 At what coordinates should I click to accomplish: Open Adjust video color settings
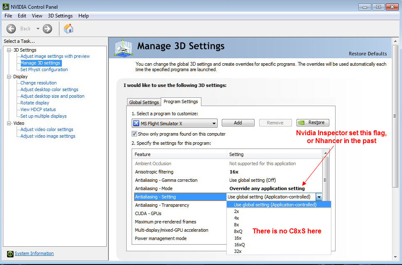47,130
